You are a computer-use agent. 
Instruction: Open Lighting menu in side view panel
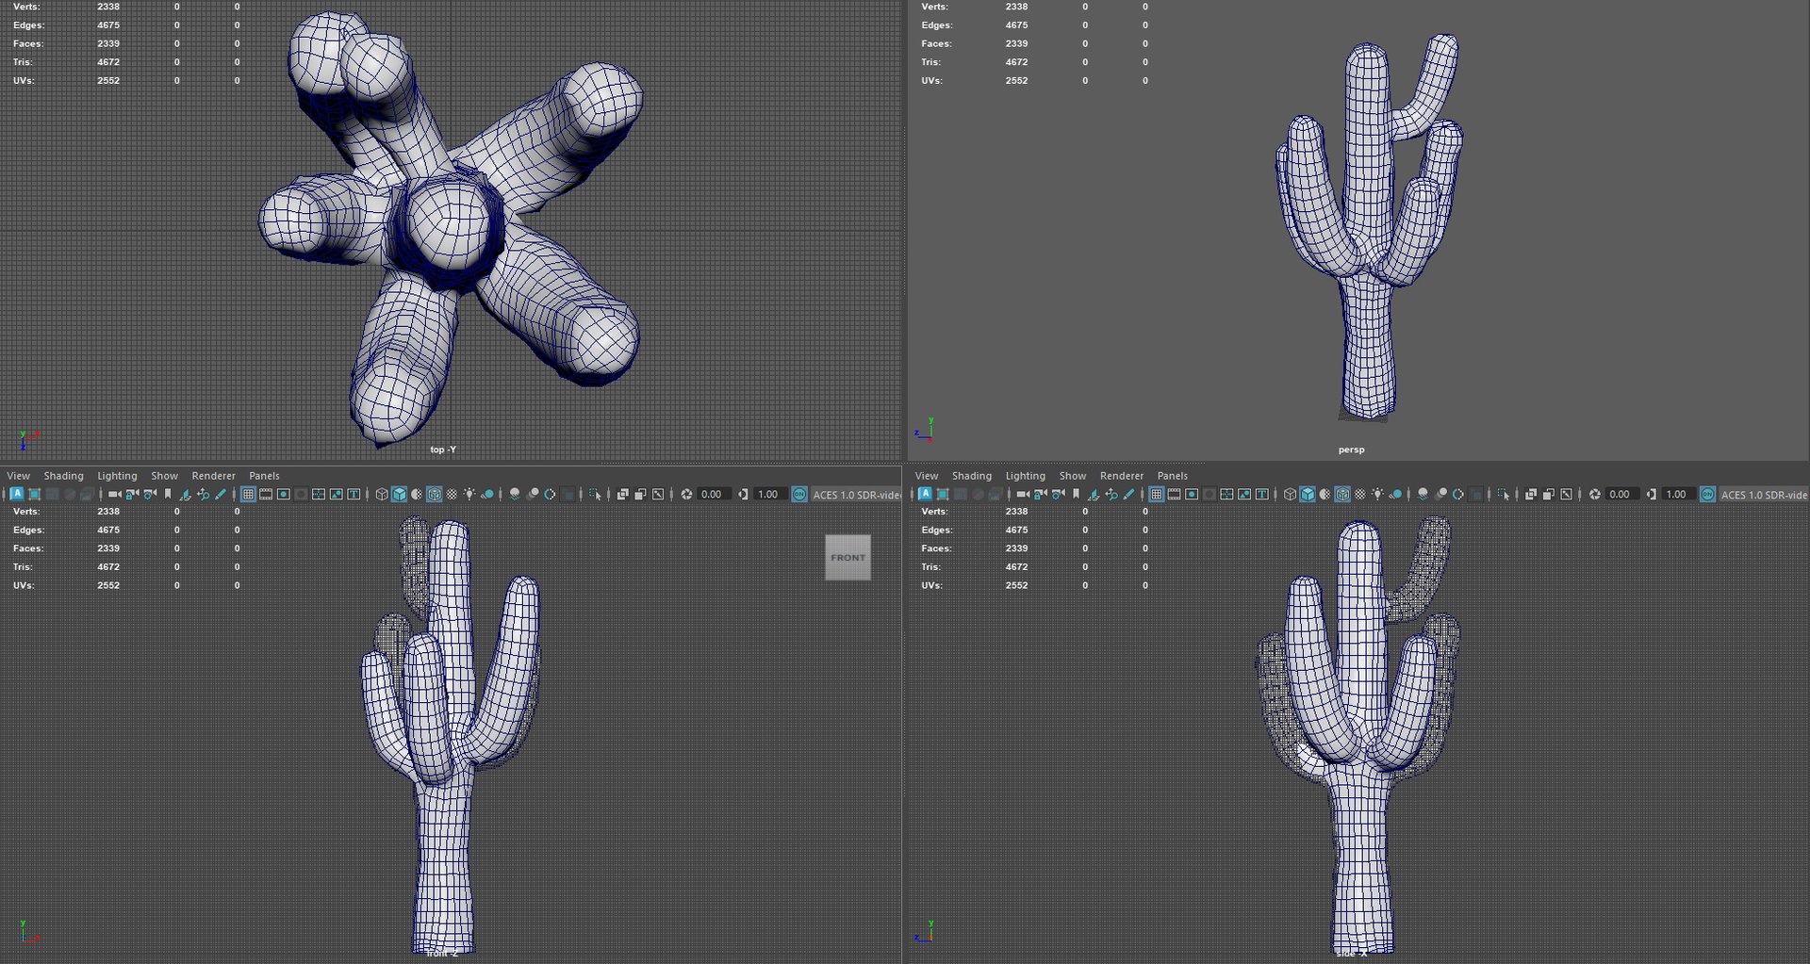coord(1025,476)
